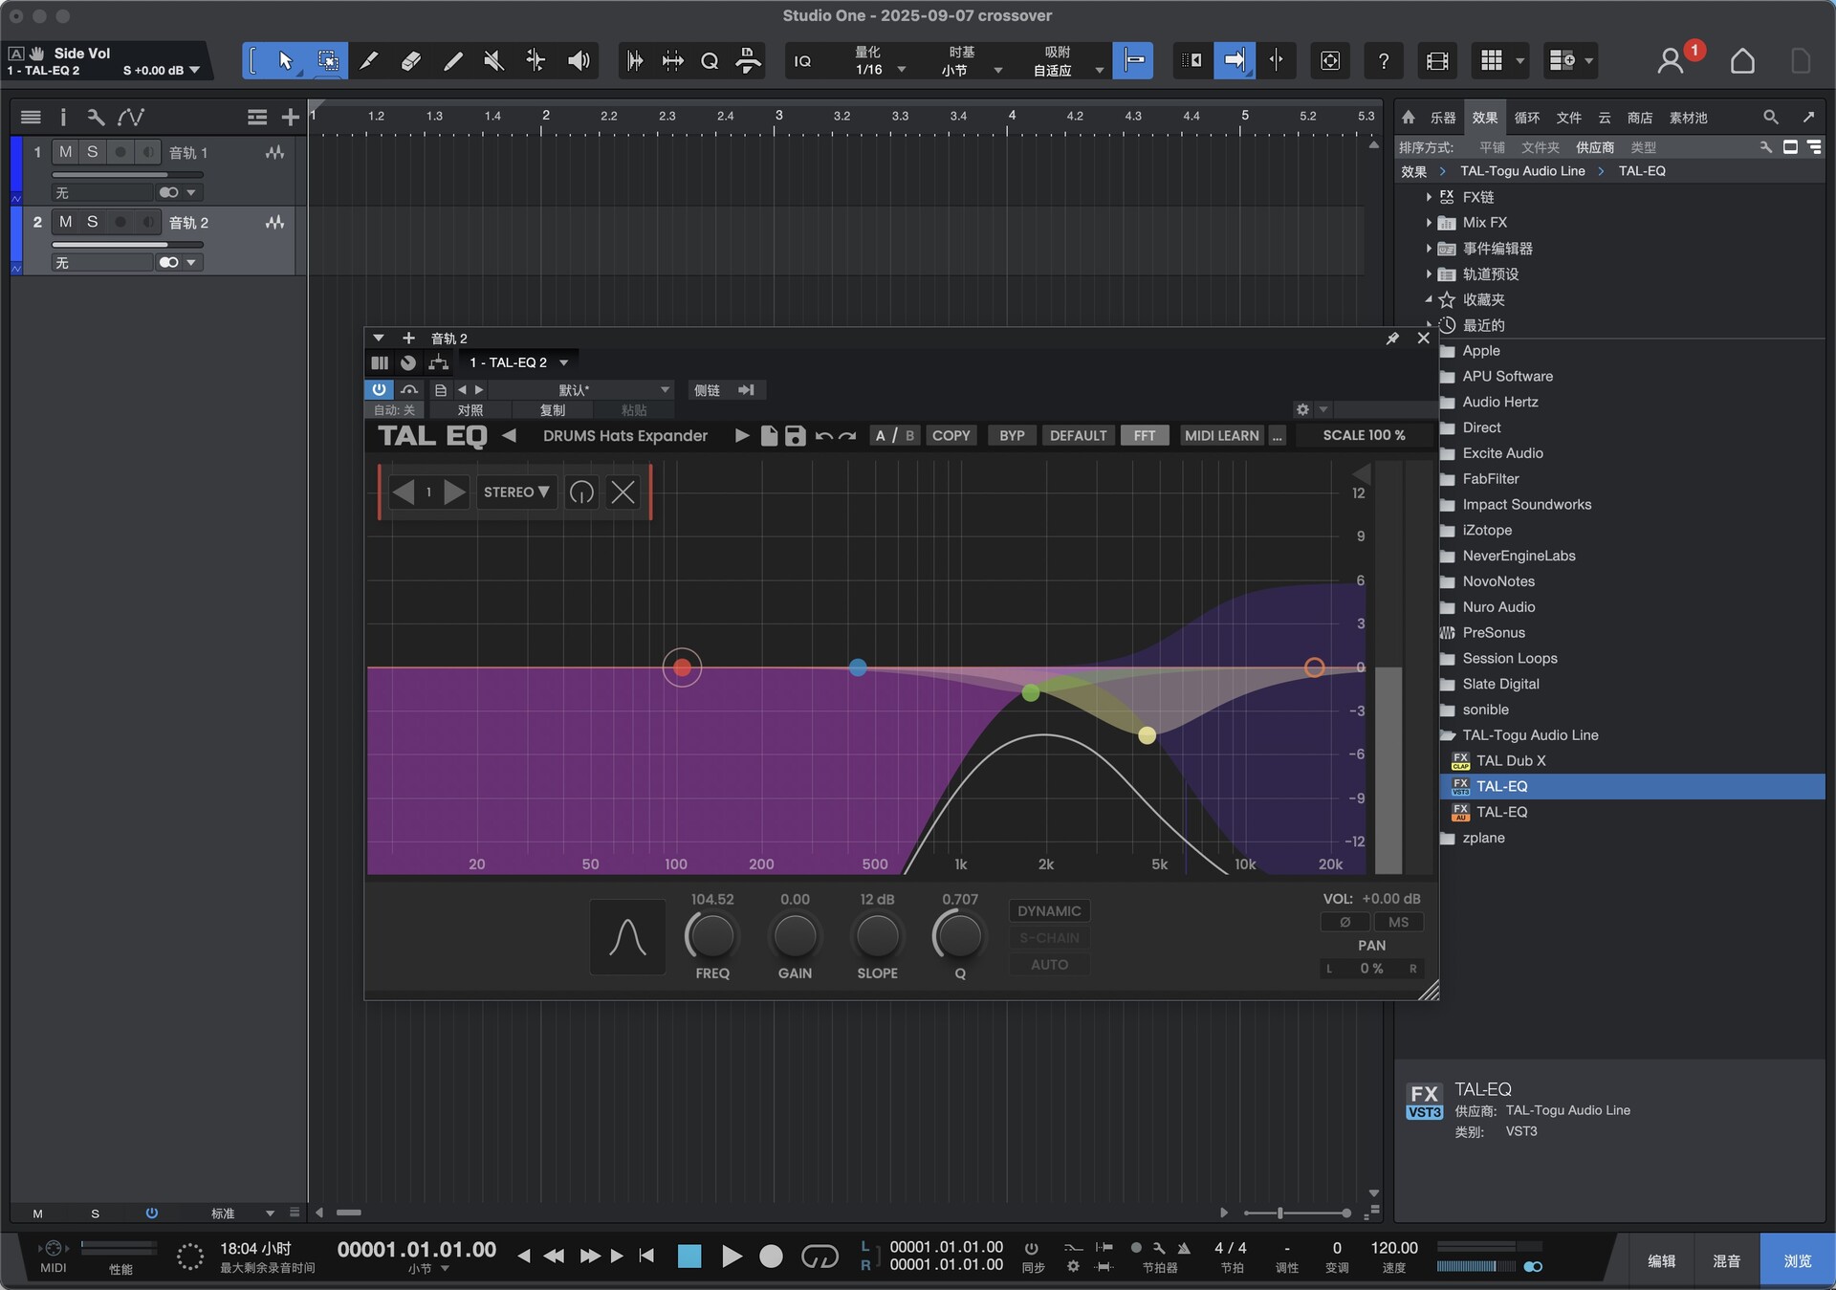Click the wrench options icon in track list

point(96,117)
